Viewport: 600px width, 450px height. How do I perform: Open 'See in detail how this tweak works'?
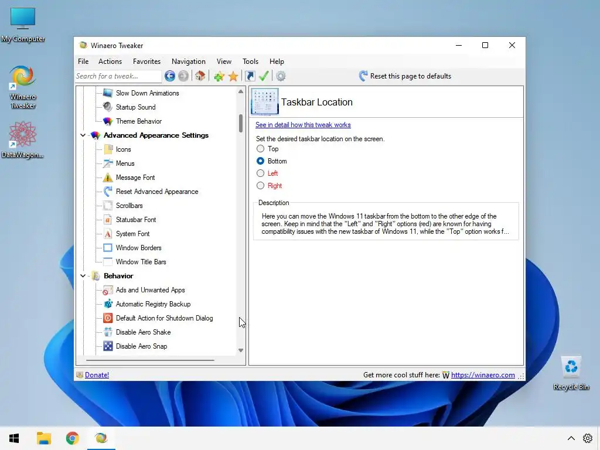point(303,125)
